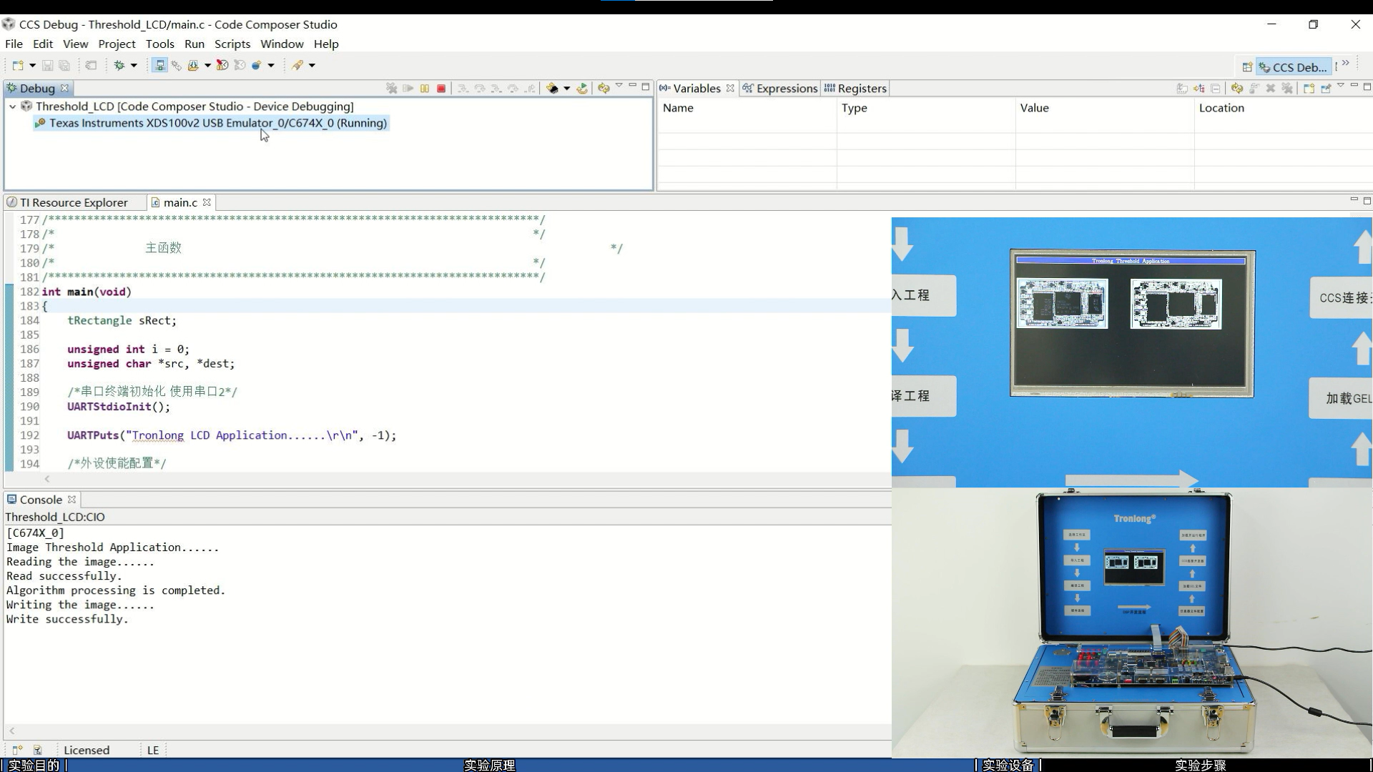Image resolution: width=1373 pixels, height=772 pixels.
Task: Collapse the Threshold_LCD debug tree node
Action: tap(12, 107)
